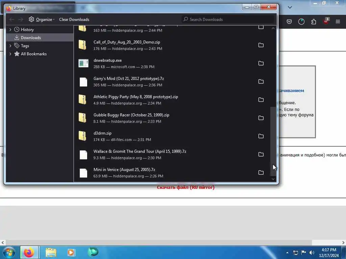Expand the All Bookmarks tree item
Screen dimensions: 346x259
[10, 54]
